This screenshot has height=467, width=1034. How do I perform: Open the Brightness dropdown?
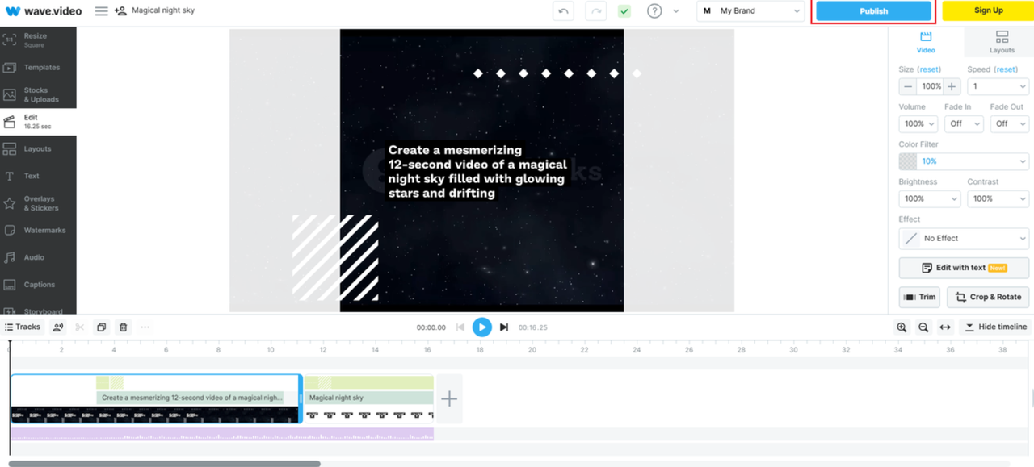click(930, 198)
